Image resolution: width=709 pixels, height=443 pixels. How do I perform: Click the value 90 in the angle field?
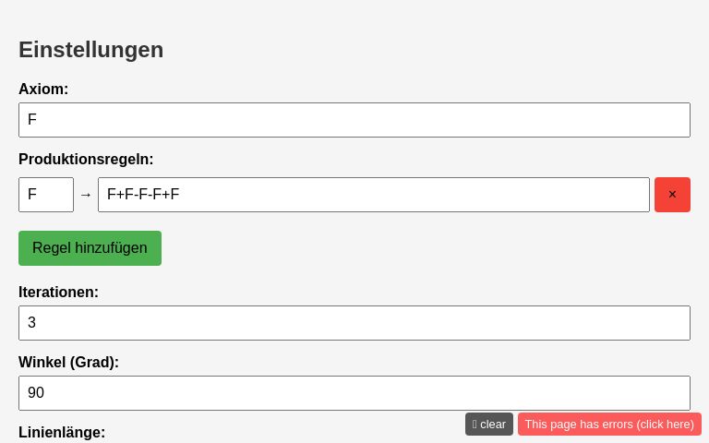coord(36,393)
